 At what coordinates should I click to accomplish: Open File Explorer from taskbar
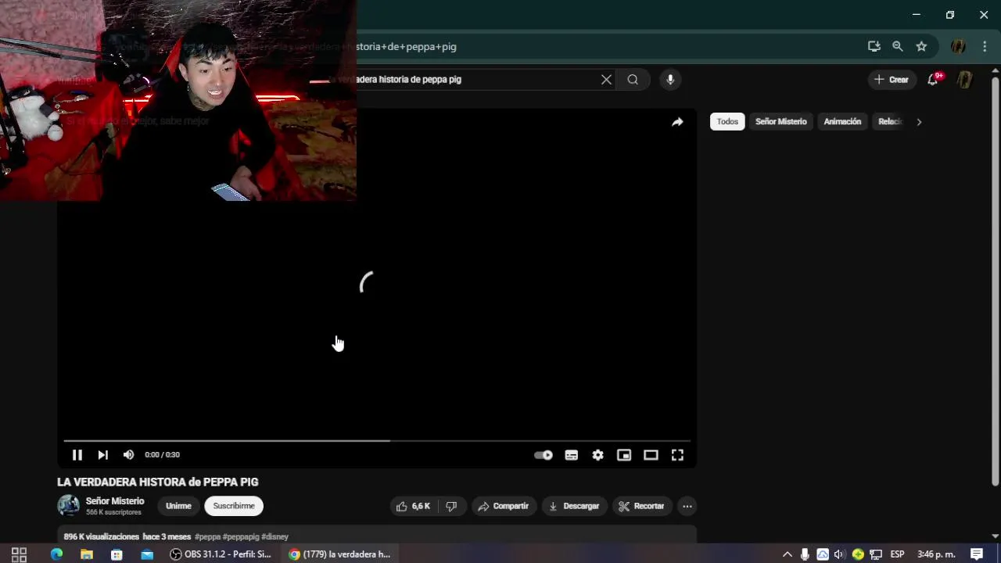tap(87, 554)
